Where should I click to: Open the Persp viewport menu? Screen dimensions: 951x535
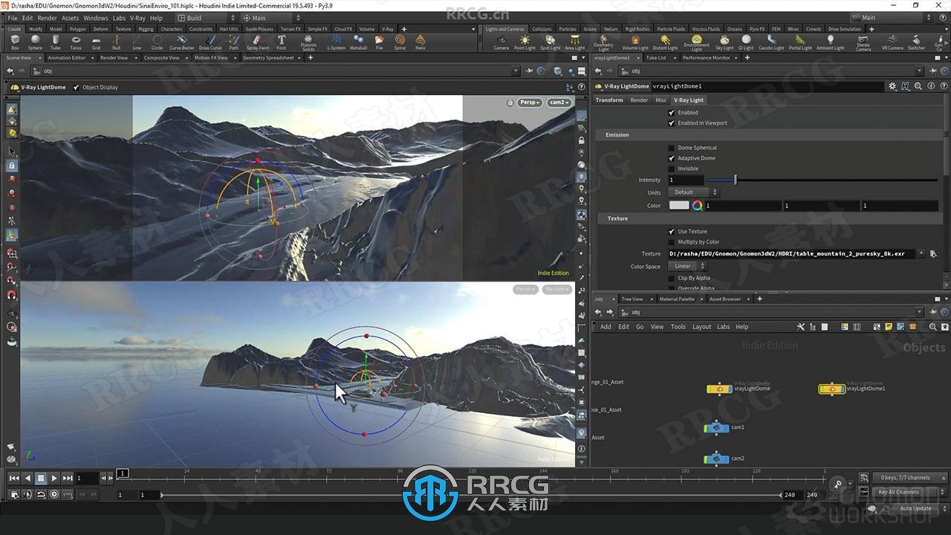pyautogui.click(x=530, y=103)
